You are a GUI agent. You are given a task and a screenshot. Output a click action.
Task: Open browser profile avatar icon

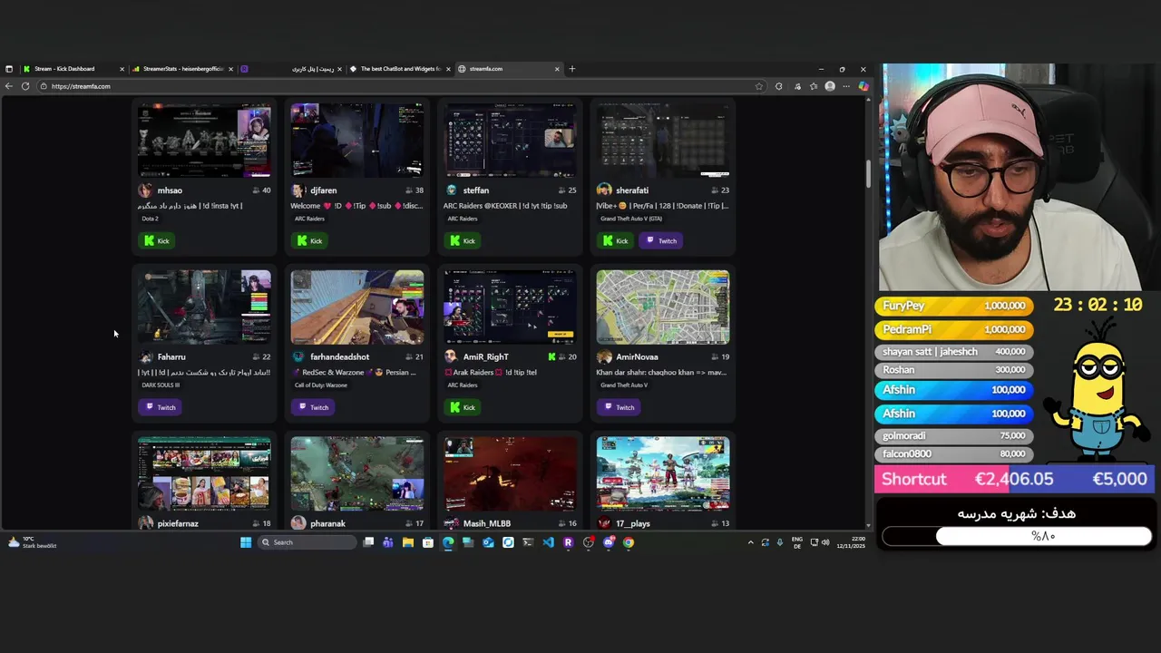[x=830, y=86]
